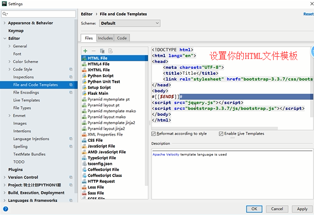The image size is (314, 215).
Task: Click the Apply button
Action: tap(302, 209)
